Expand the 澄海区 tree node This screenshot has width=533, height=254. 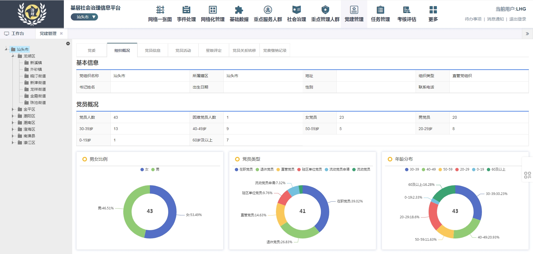13,129
